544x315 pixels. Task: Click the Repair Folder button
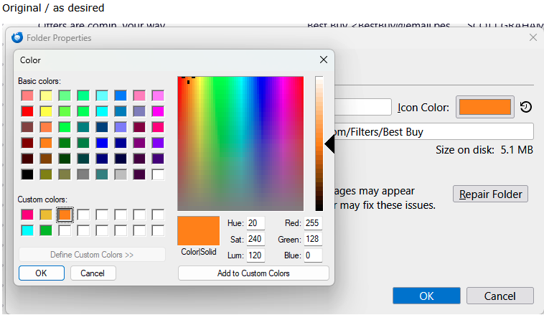click(x=491, y=194)
